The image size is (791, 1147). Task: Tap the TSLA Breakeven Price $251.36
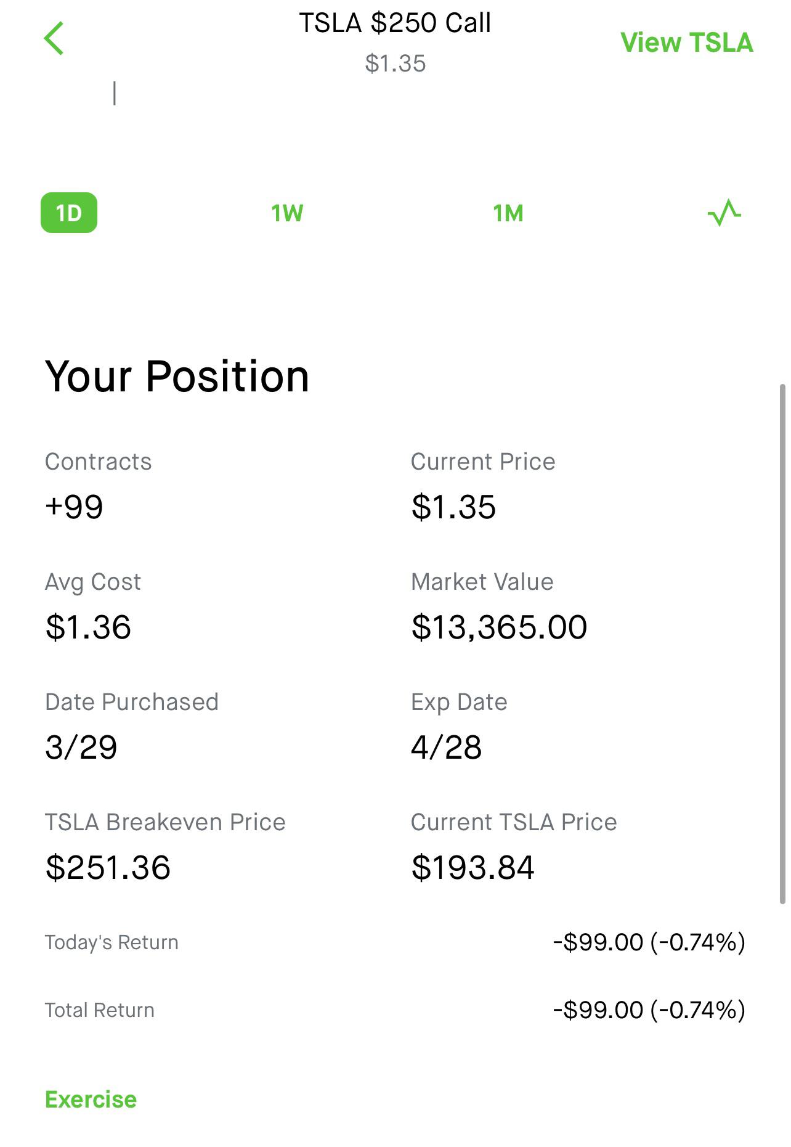pos(108,867)
